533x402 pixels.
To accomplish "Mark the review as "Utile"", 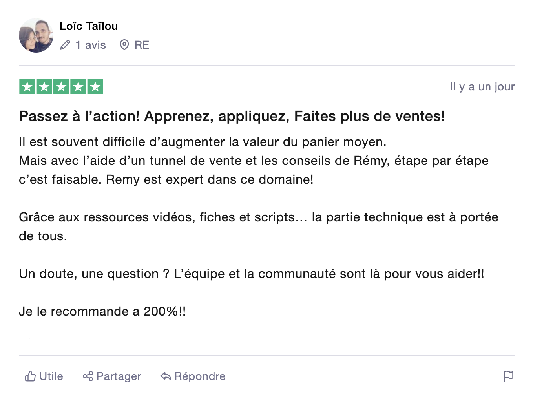I will click(x=51, y=376).
